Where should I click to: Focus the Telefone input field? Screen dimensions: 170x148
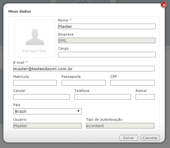pos(103,97)
